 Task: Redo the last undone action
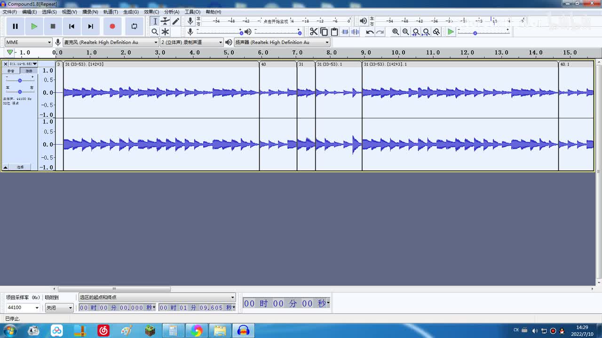coord(380,31)
